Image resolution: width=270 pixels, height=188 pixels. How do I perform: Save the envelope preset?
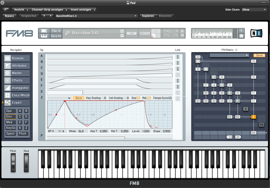[78, 98]
